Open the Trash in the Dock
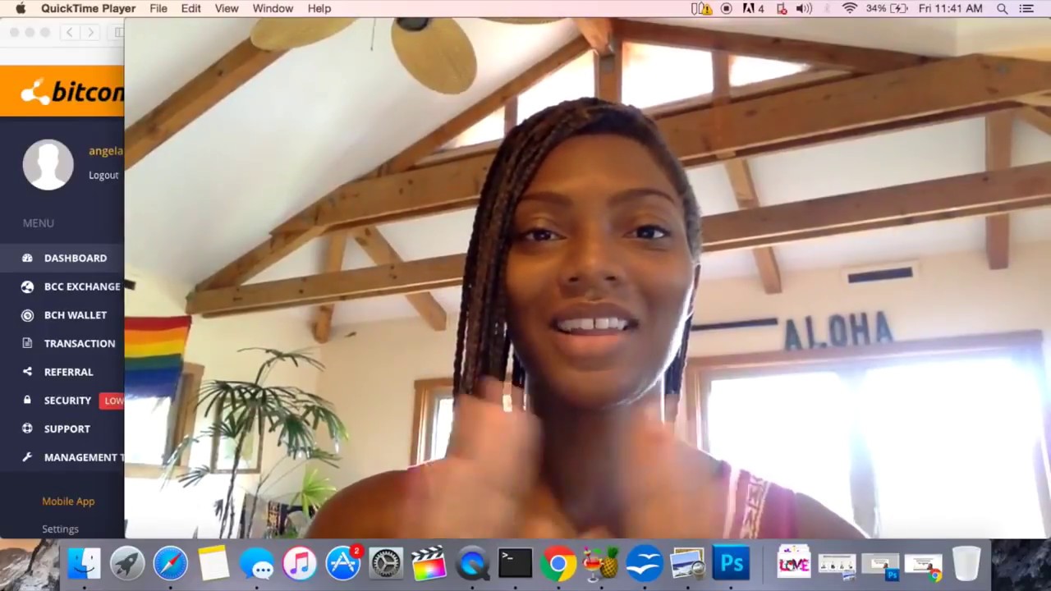Viewport: 1051px width, 591px height. pyautogui.click(x=966, y=564)
